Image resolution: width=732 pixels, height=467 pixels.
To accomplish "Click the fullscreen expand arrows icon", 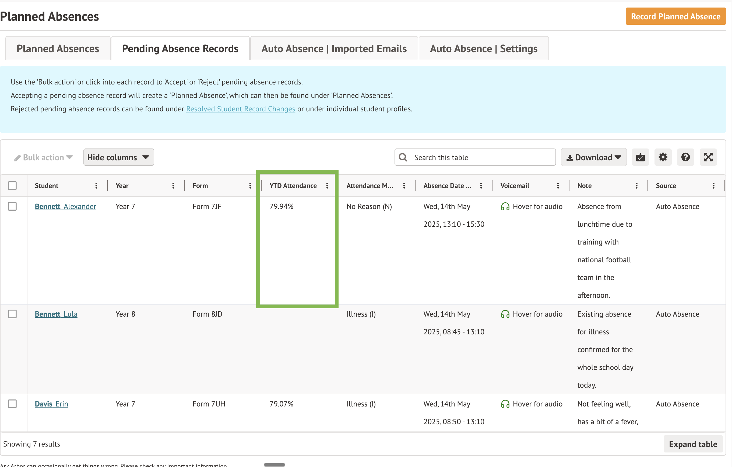I will [708, 157].
